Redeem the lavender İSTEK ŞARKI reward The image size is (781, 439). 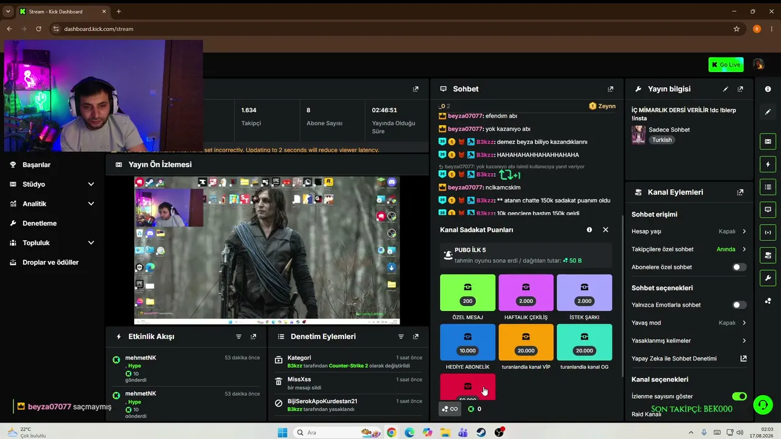click(585, 293)
